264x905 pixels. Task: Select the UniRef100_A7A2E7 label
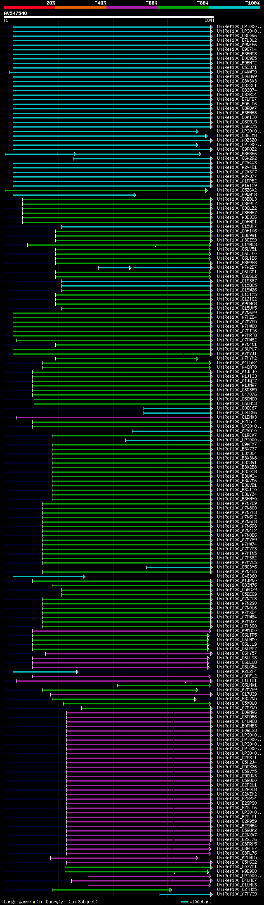(237, 268)
